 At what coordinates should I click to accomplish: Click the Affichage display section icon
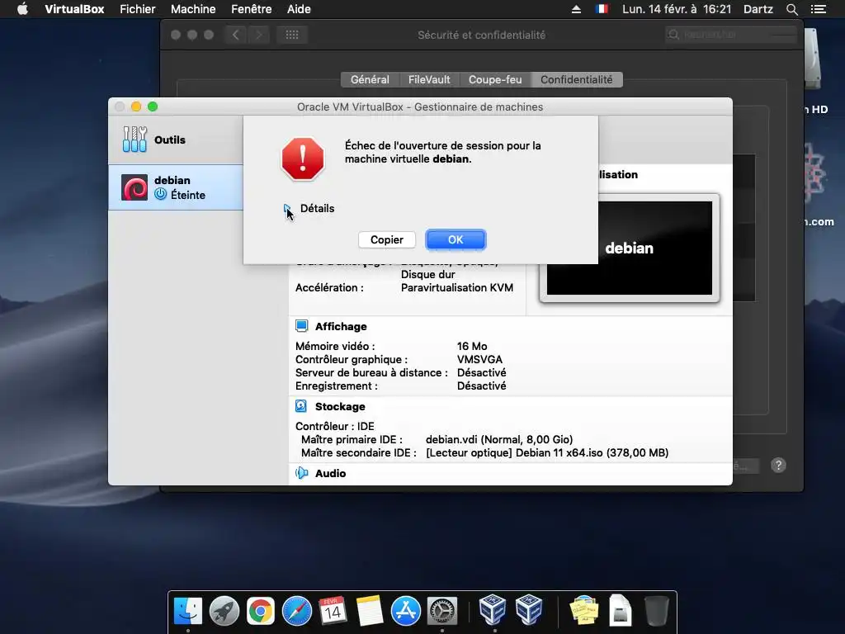coord(302,325)
